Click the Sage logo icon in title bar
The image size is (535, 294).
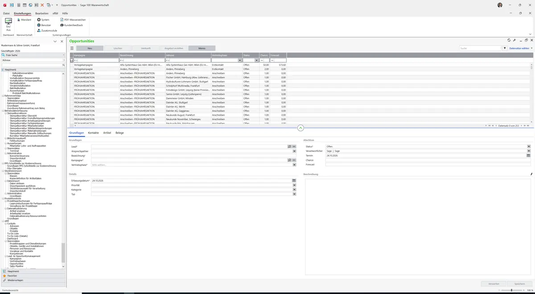pyautogui.click(x=4, y=5)
